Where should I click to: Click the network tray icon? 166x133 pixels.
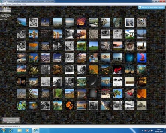[149, 130]
